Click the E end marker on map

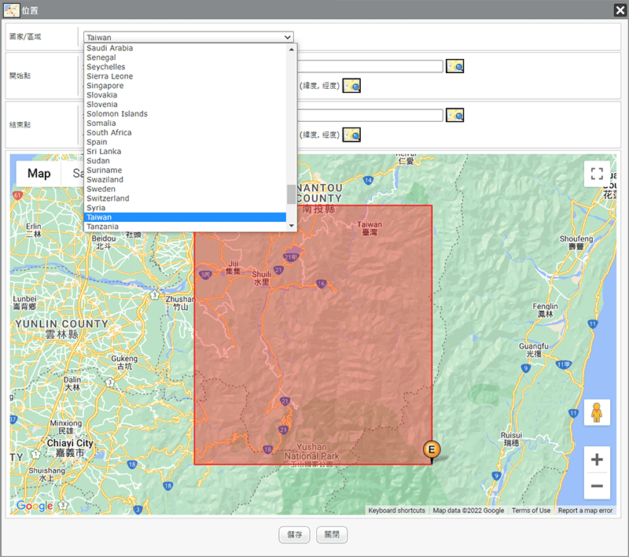tap(432, 450)
